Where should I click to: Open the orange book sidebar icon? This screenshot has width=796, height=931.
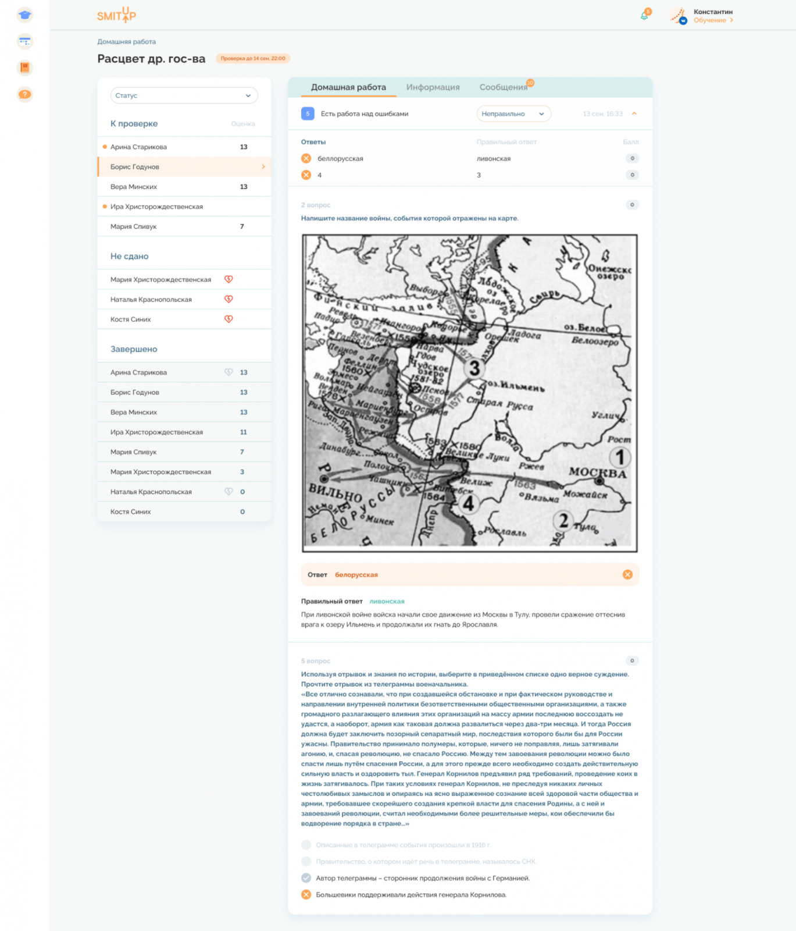[24, 67]
